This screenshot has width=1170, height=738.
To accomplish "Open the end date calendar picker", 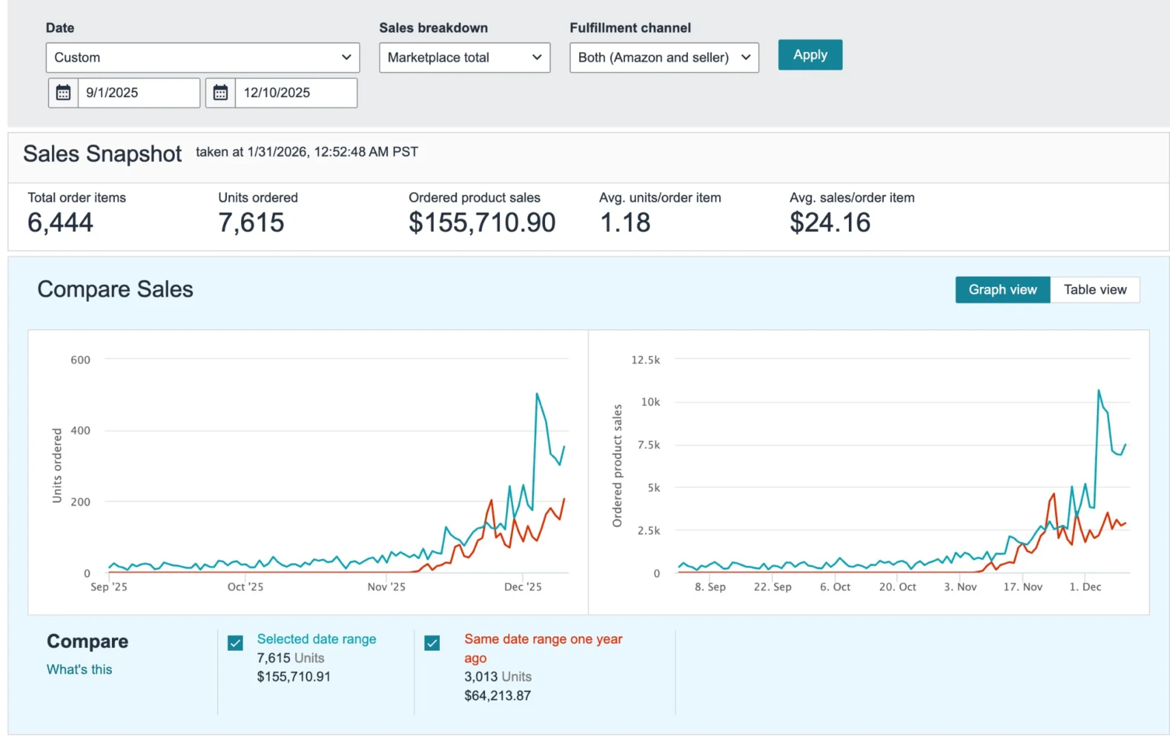I will tap(220, 93).
